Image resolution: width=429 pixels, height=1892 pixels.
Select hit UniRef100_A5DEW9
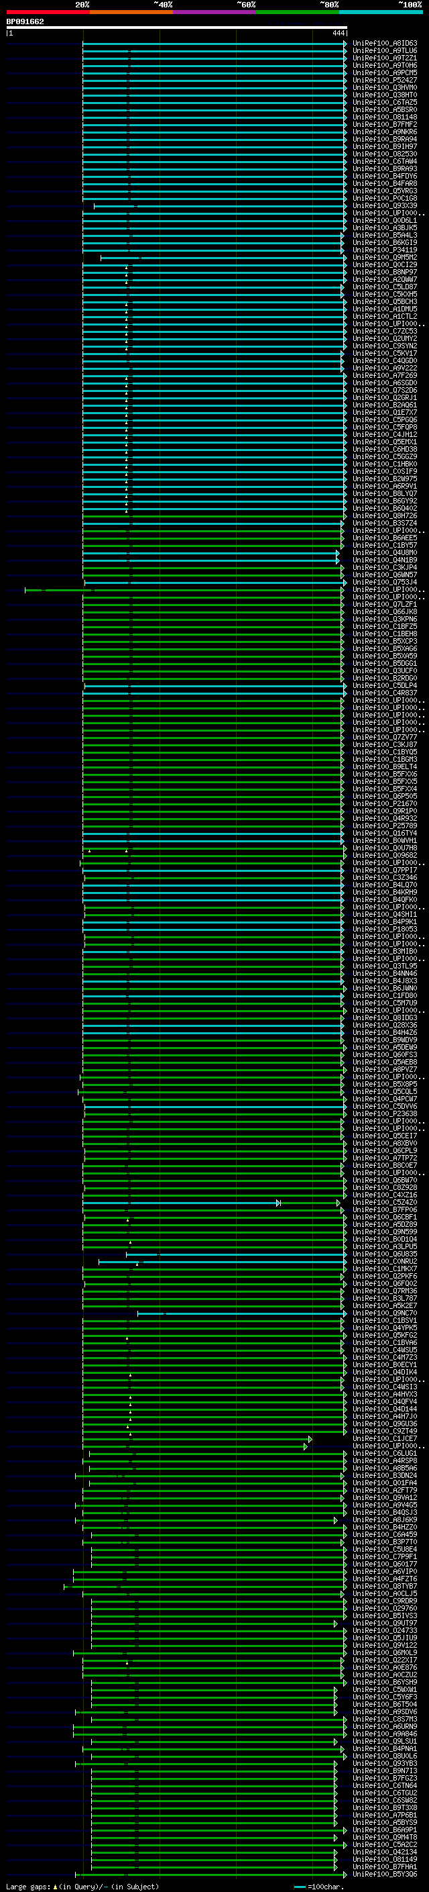tap(385, 1048)
